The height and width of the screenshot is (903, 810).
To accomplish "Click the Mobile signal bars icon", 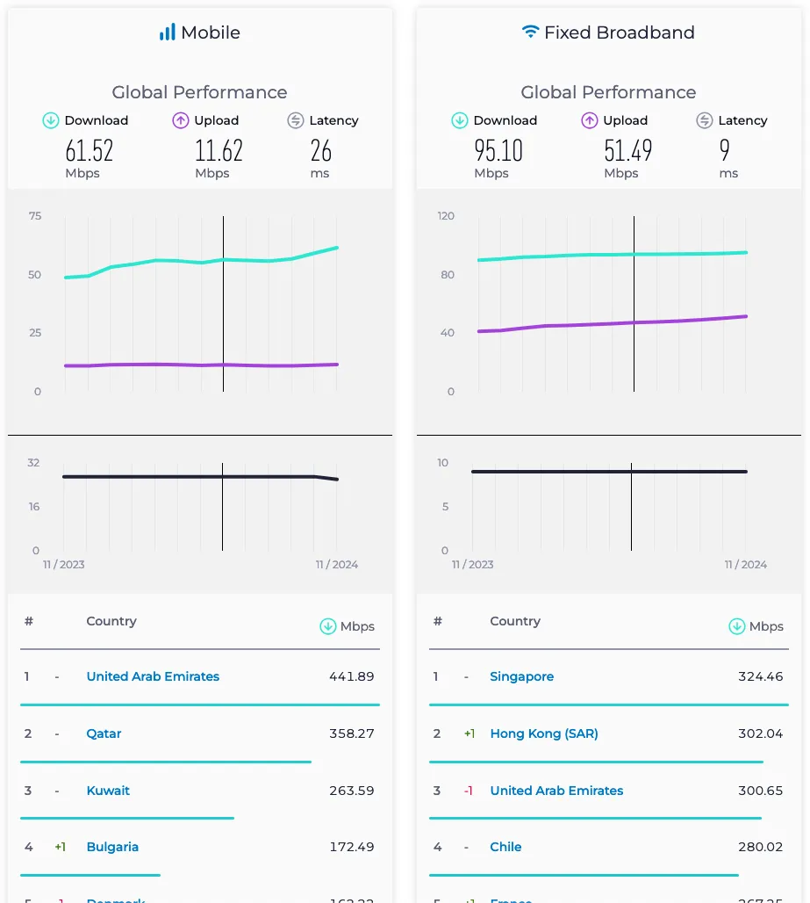I will 168,33.
